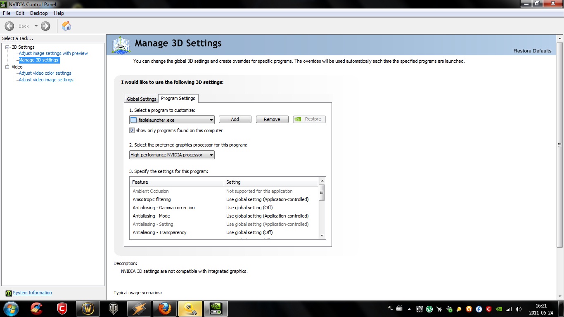
Task: Open the fablelauncher.exe program dropdown
Action: click(172, 120)
